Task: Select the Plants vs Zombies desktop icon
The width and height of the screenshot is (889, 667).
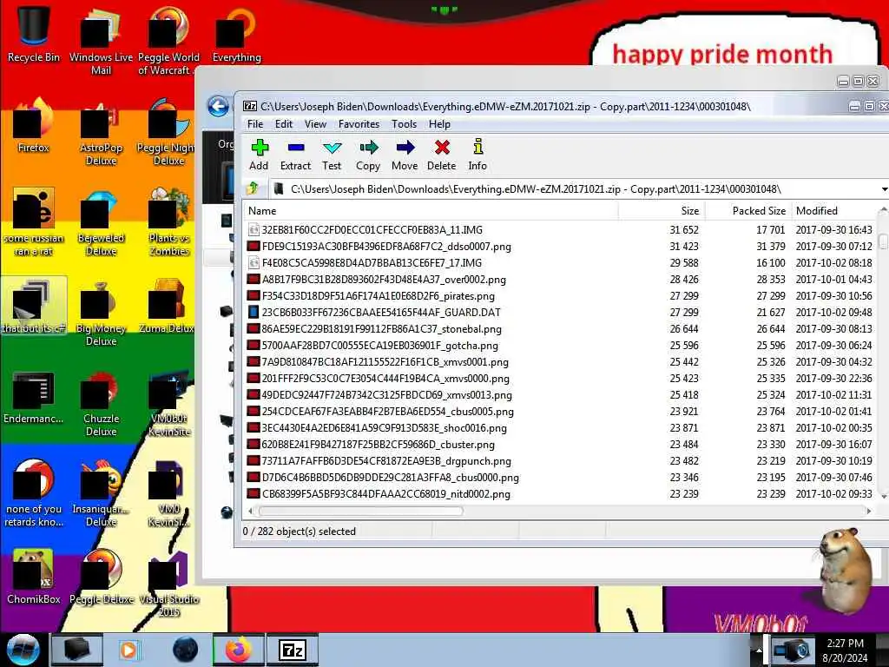Action: click(168, 222)
